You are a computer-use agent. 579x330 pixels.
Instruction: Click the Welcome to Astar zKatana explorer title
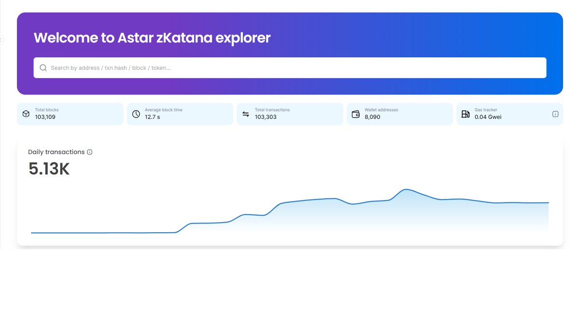click(152, 38)
